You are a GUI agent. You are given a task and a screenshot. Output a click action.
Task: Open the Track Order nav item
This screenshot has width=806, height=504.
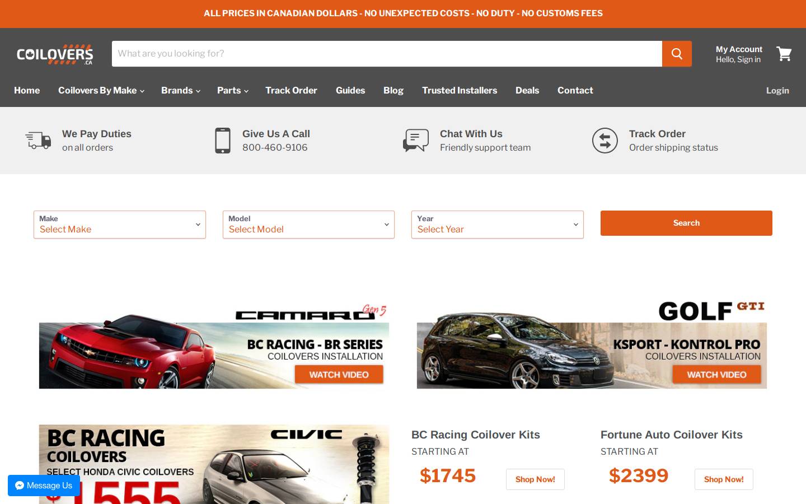click(x=291, y=90)
